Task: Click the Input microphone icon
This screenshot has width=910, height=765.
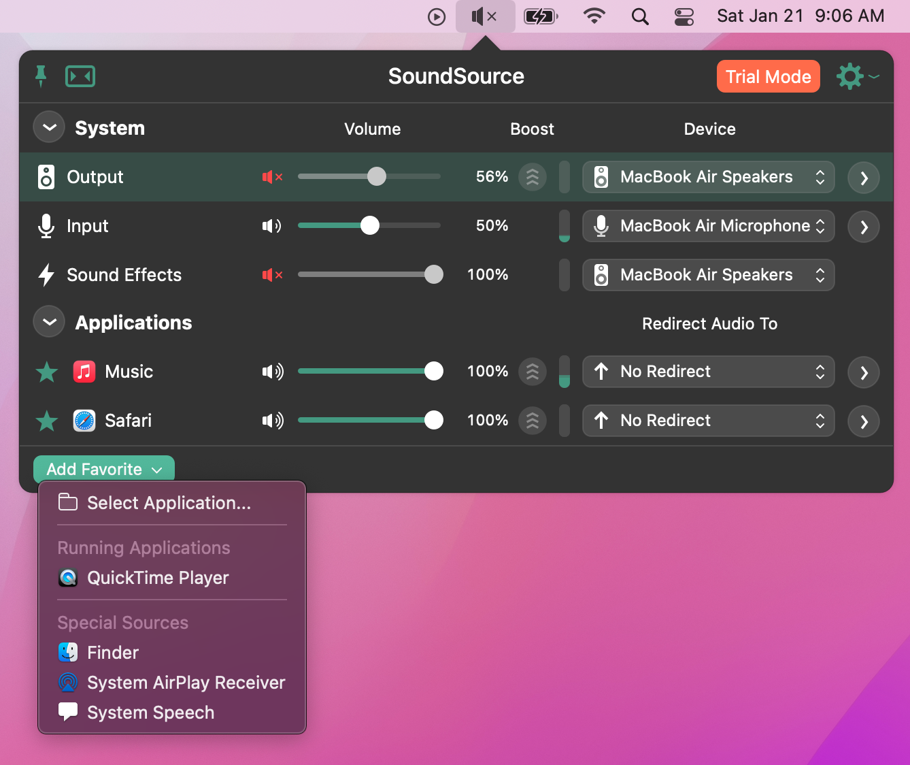Action: click(x=46, y=226)
